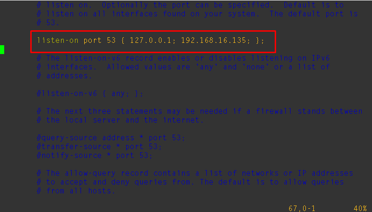Click the comment line '# addresses.'
This screenshot has width=372, height=212.
64,76
